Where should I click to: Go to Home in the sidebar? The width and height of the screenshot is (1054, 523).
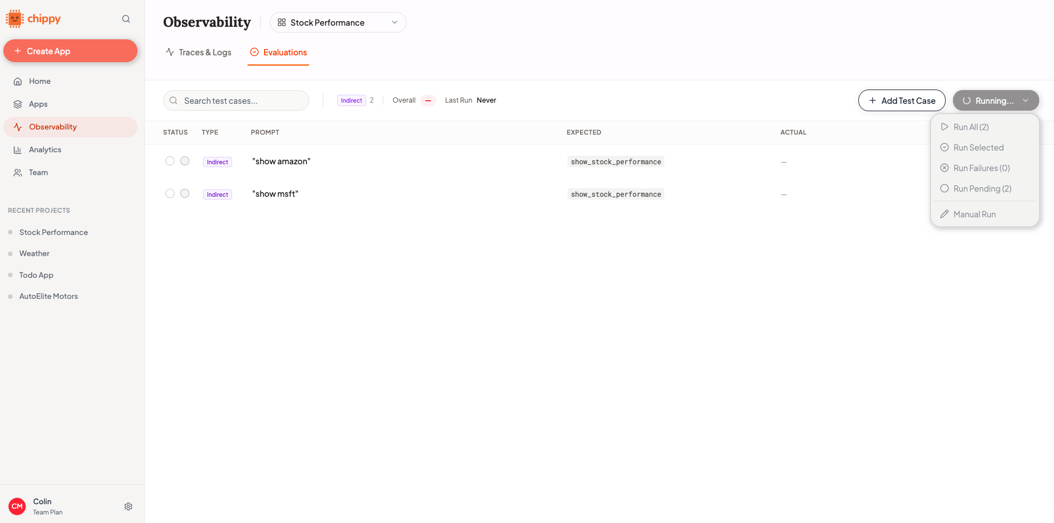71,82
